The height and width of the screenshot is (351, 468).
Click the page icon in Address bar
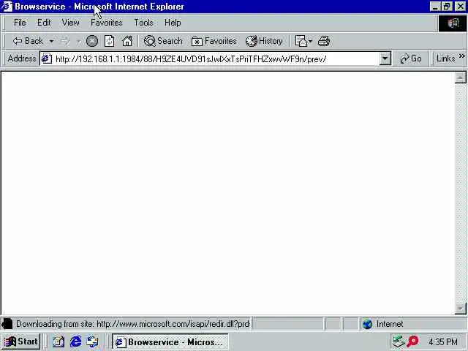[x=47, y=58]
